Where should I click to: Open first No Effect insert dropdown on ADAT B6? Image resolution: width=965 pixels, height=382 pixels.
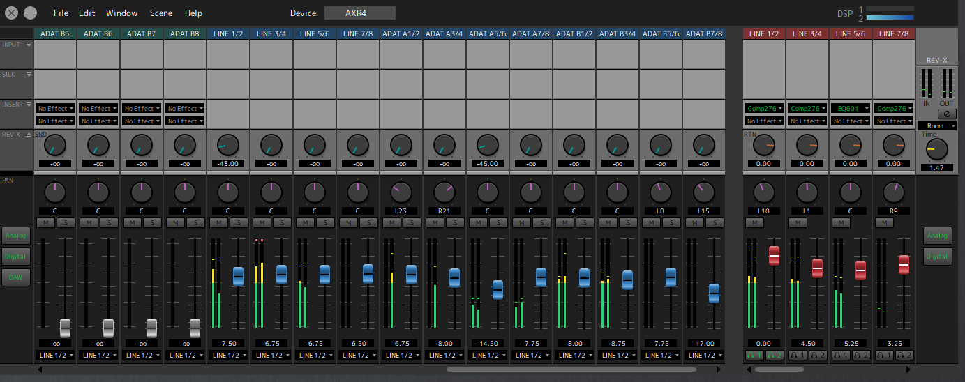coord(98,109)
